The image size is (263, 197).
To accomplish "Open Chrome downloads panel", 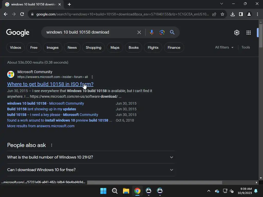I will coord(233,14).
